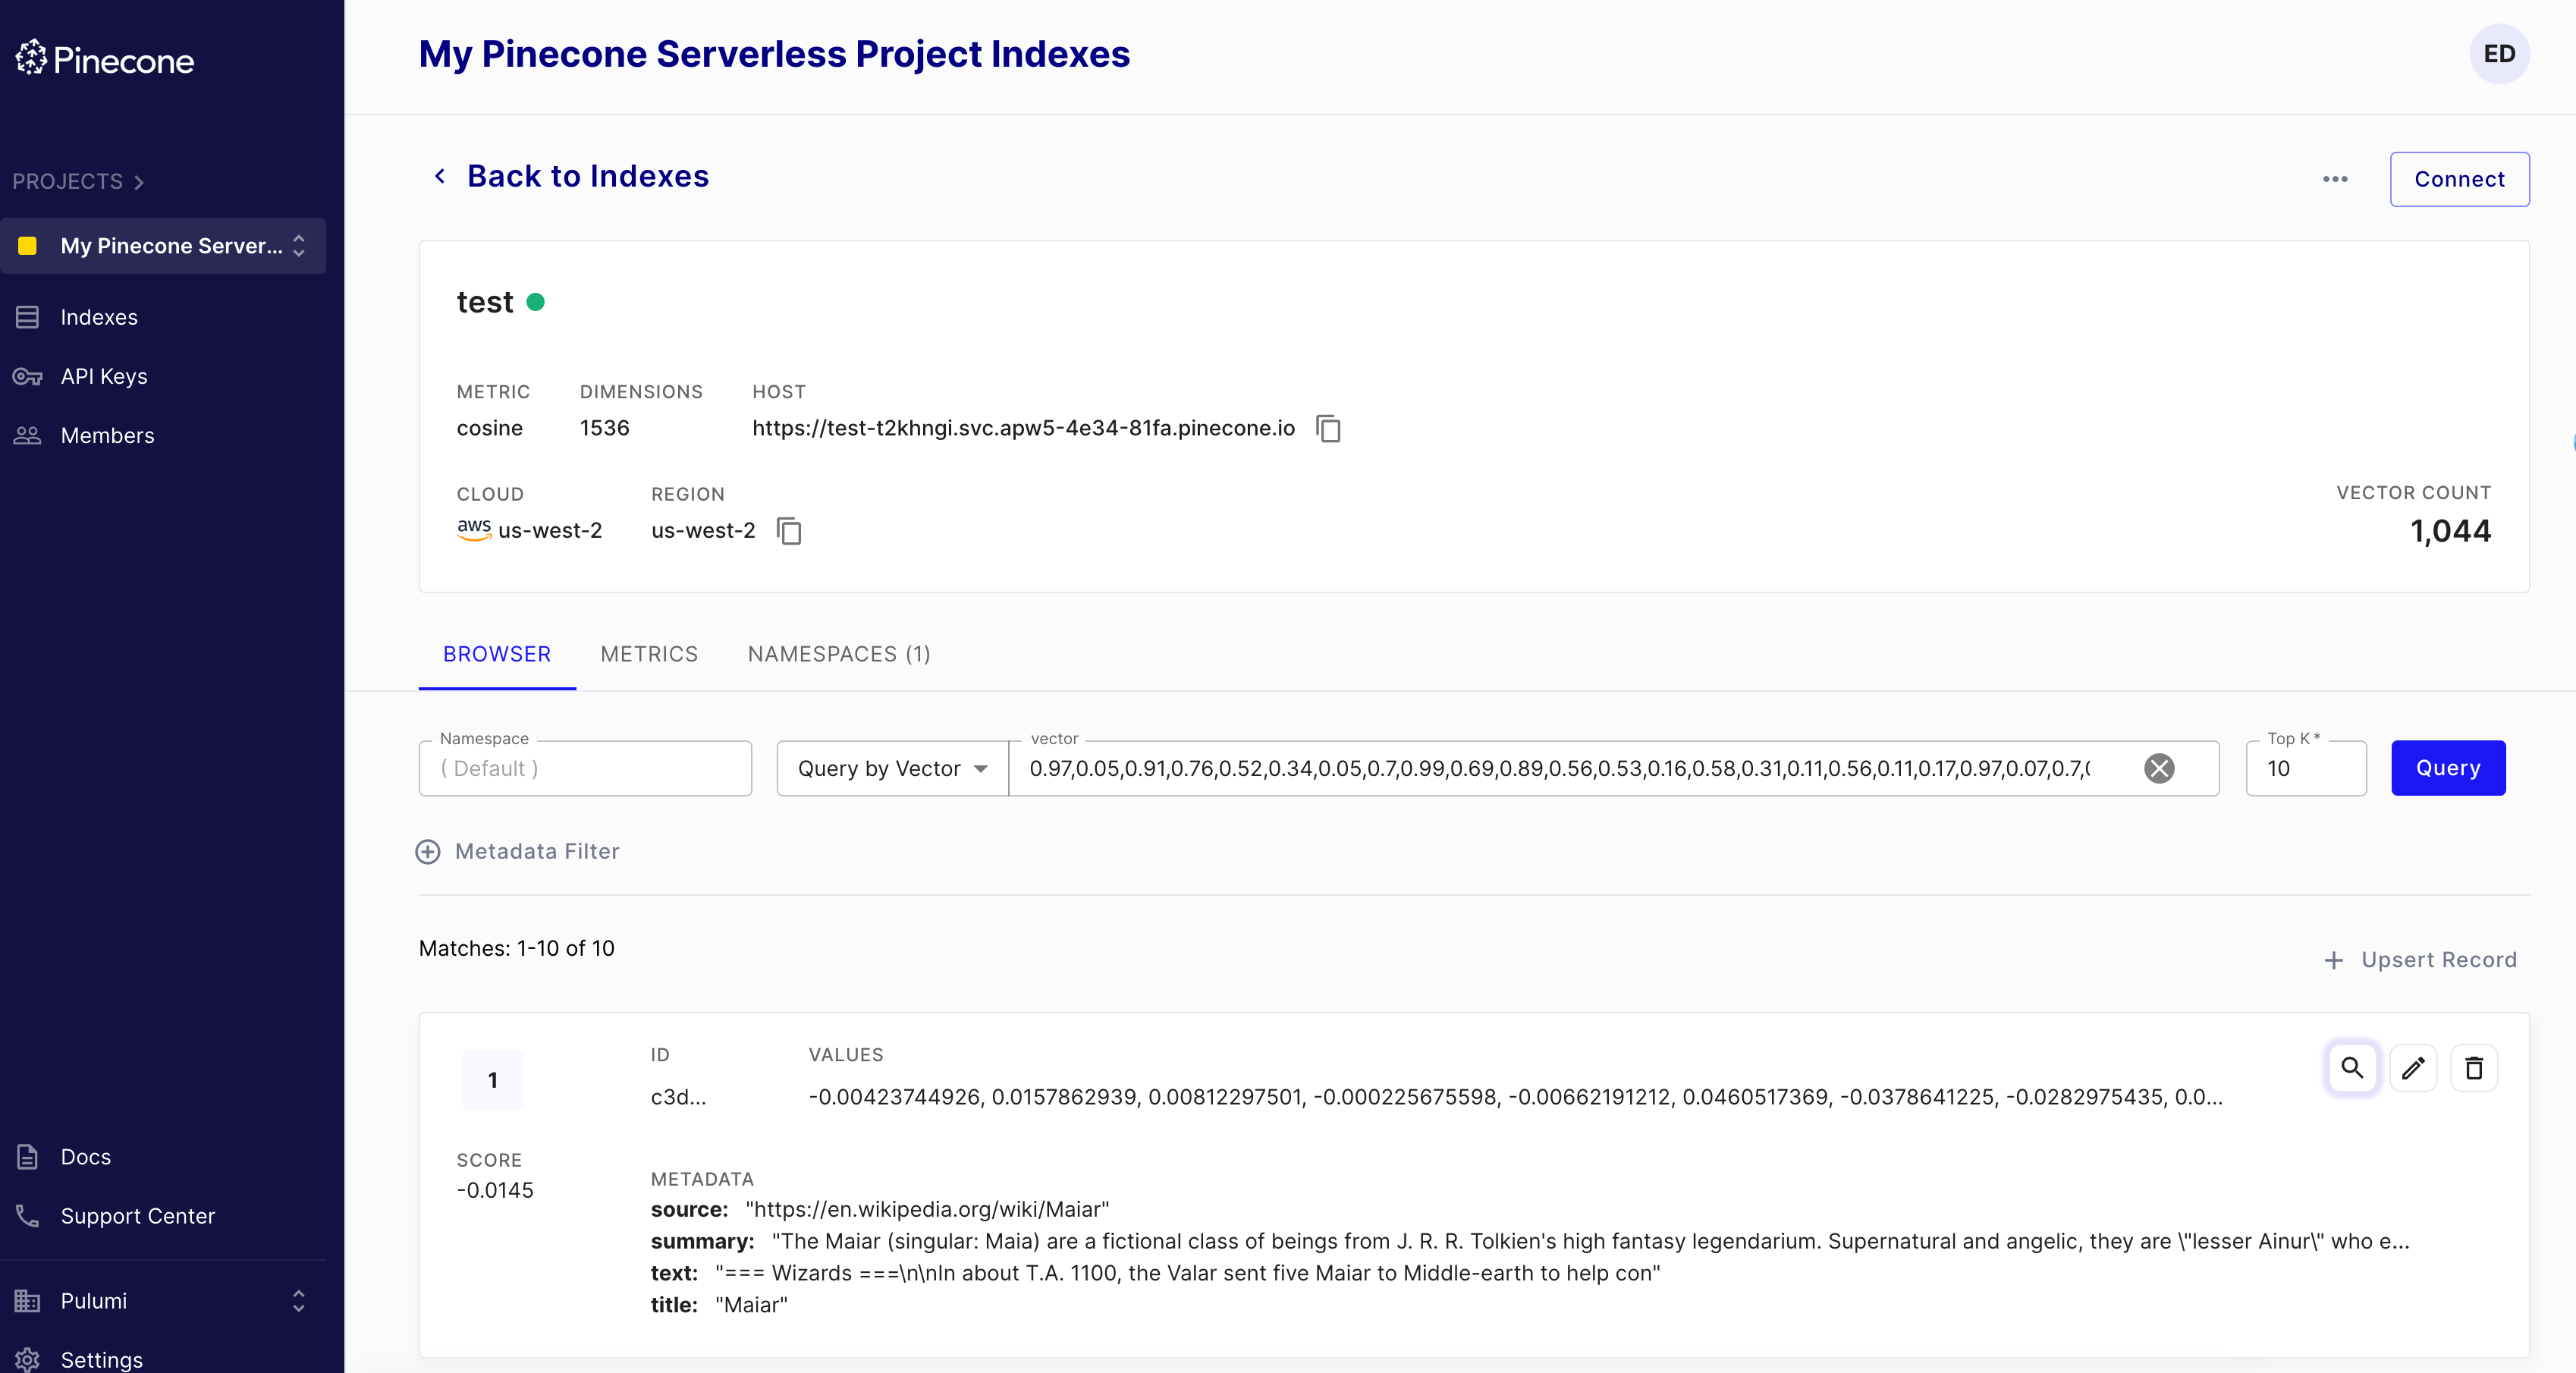Run the Query button

(x=2448, y=768)
